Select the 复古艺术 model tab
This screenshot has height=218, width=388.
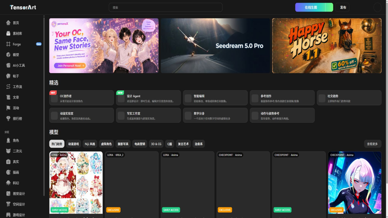(183, 144)
